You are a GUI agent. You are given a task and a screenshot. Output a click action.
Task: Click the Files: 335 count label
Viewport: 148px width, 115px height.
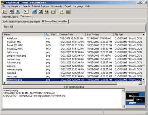point(9,27)
